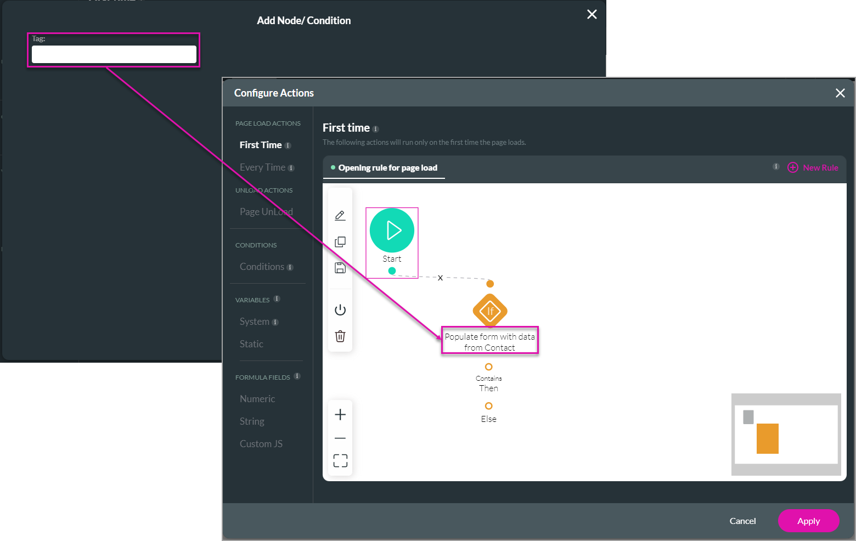Close the Add Node/ Condition window
The width and height of the screenshot is (856, 541).
[592, 14]
